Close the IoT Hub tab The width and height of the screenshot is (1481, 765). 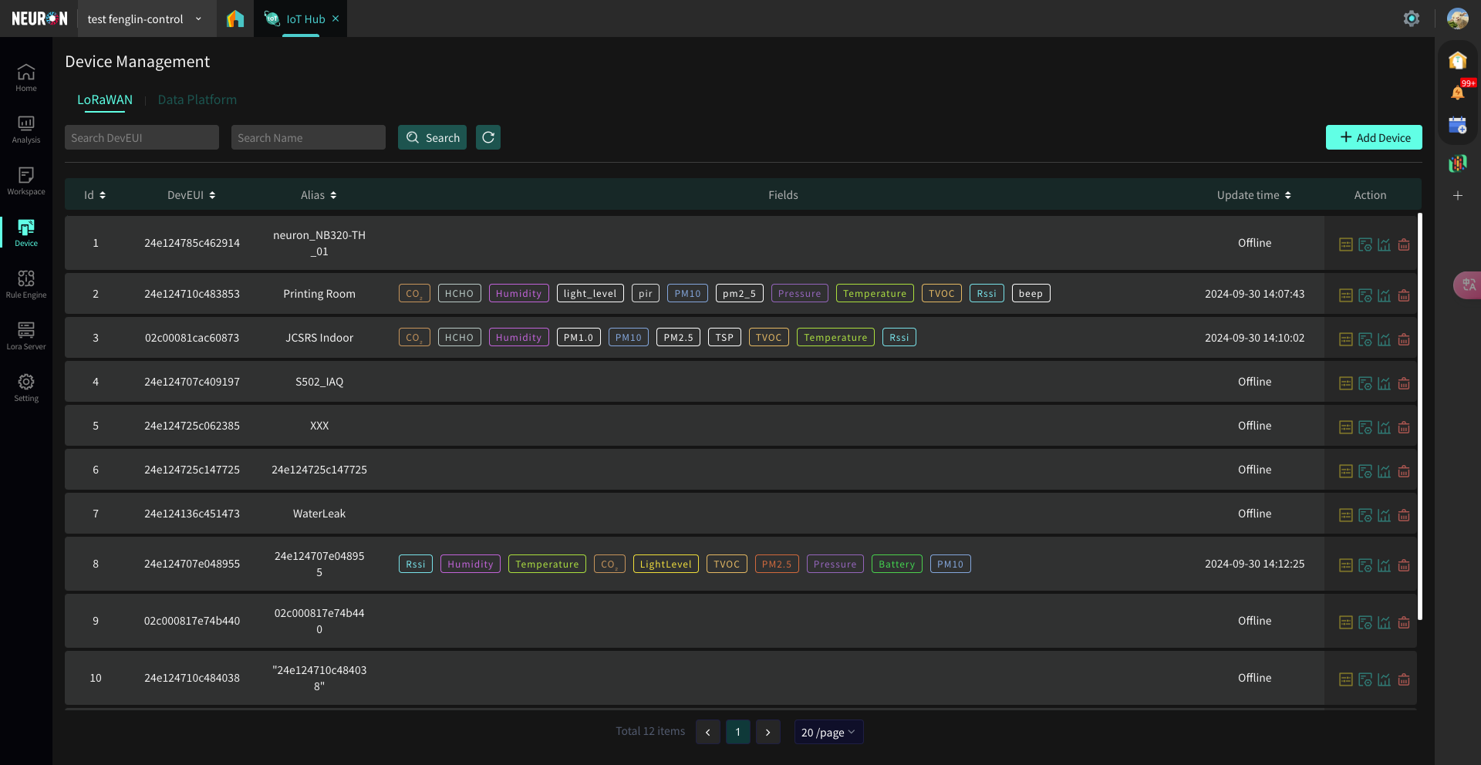tap(336, 19)
